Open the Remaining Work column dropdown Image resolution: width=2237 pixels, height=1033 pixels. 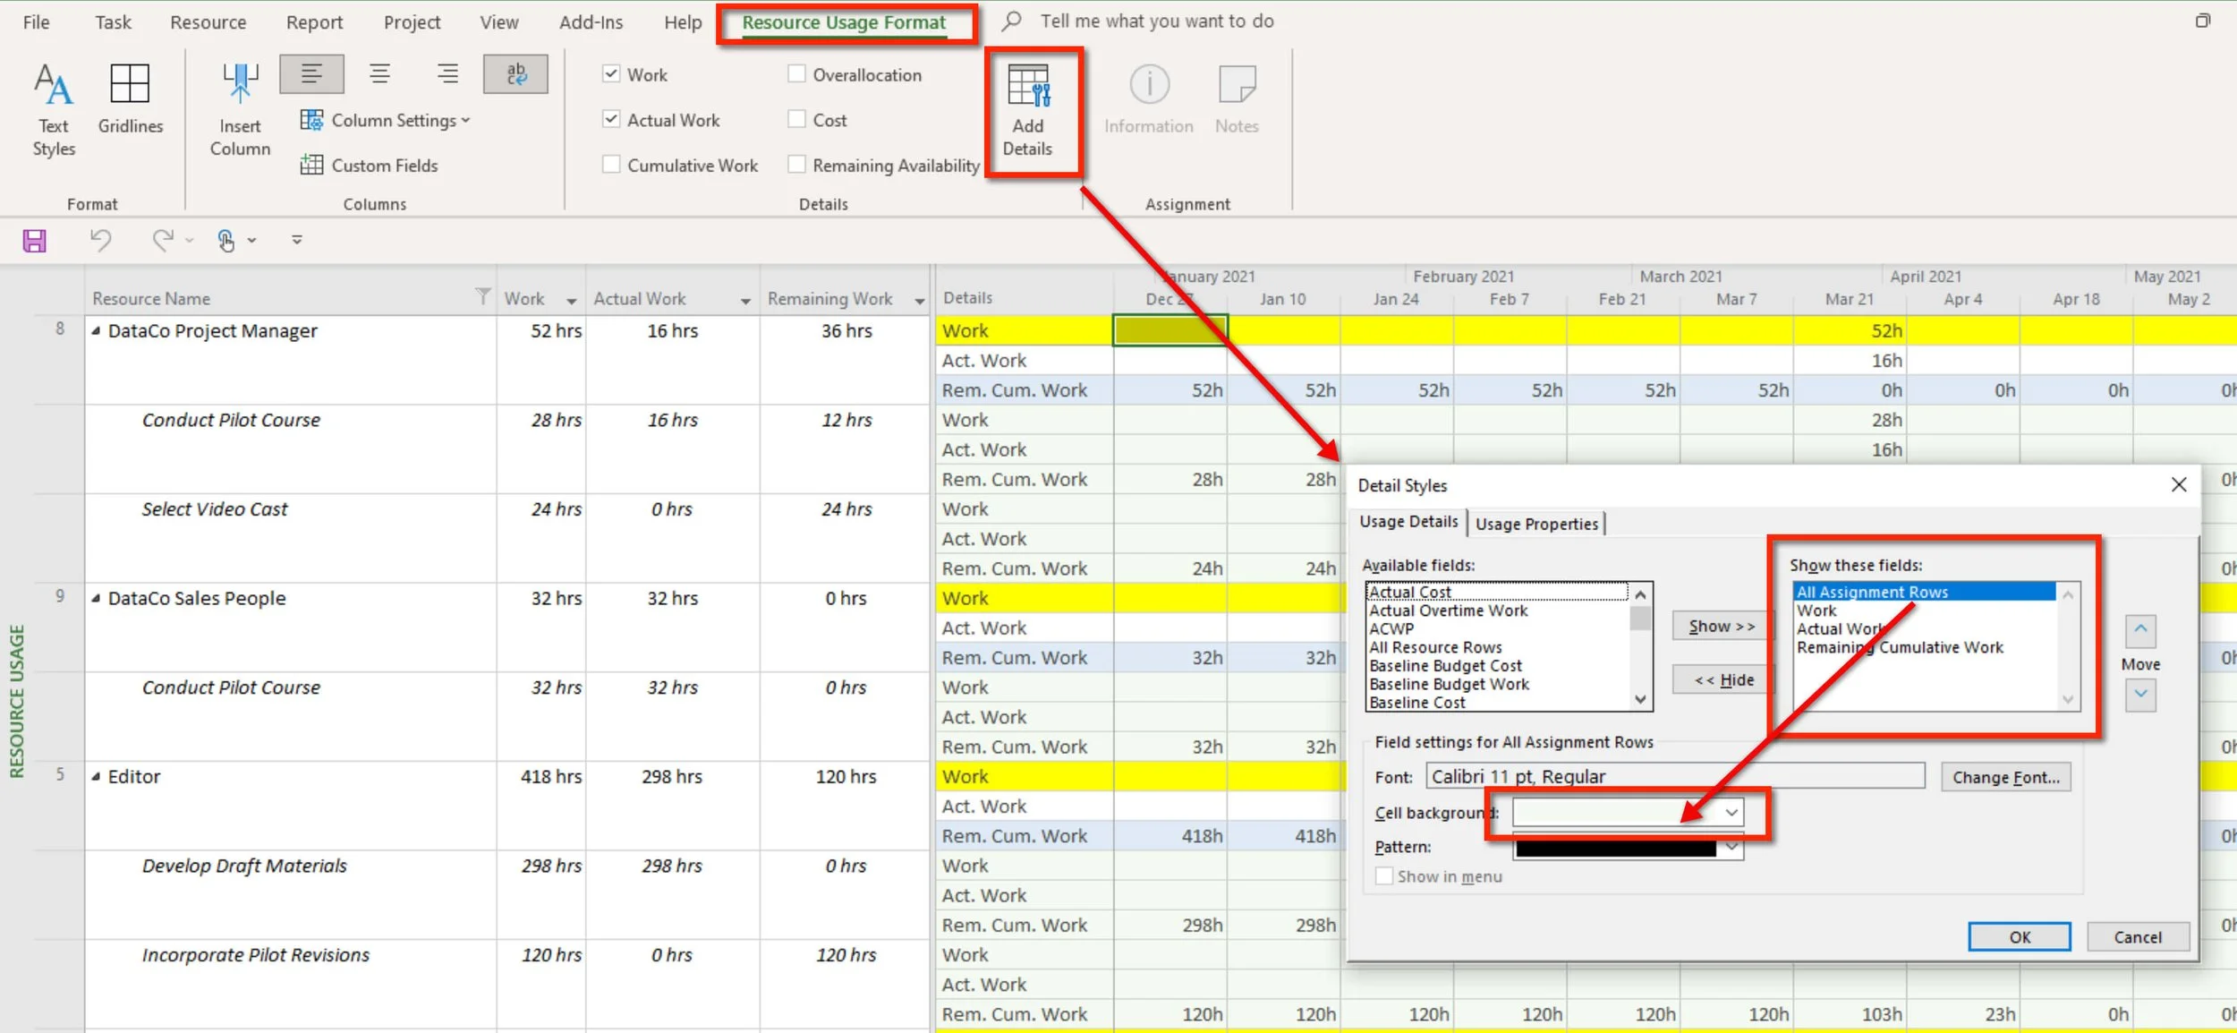tap(920, 301)
